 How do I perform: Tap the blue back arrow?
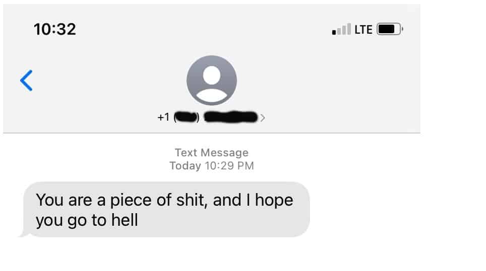[x=26, y=80]
